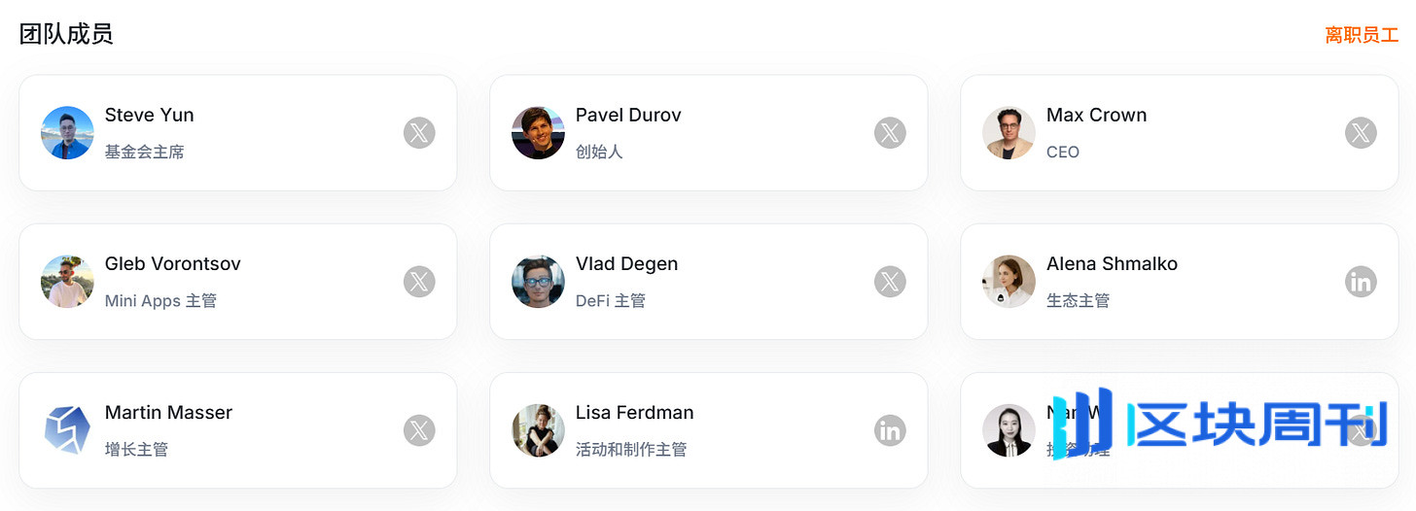
Task: Open Vlad Degen's X profile icon
Action: pos(890,282)
